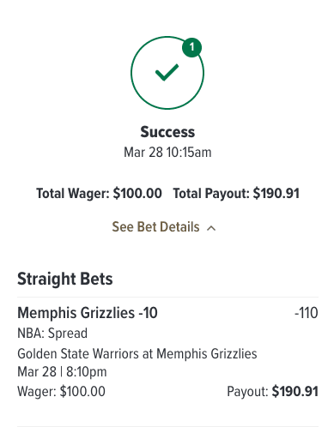Click the Mar 28 10:15am timestamp

167,153
